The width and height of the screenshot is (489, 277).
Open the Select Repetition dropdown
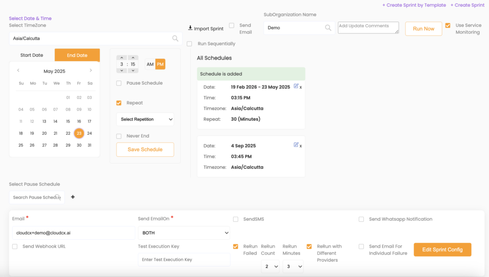click(145, 119)
